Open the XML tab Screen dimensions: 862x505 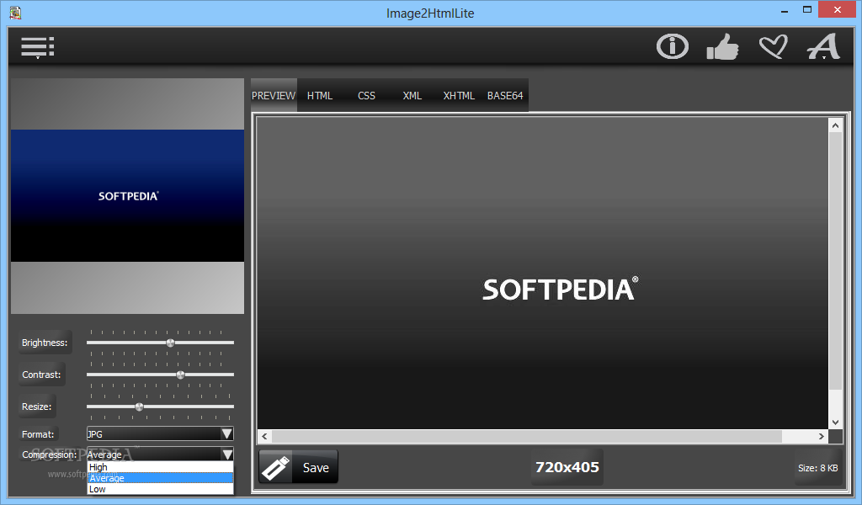(x=412, y=96)
